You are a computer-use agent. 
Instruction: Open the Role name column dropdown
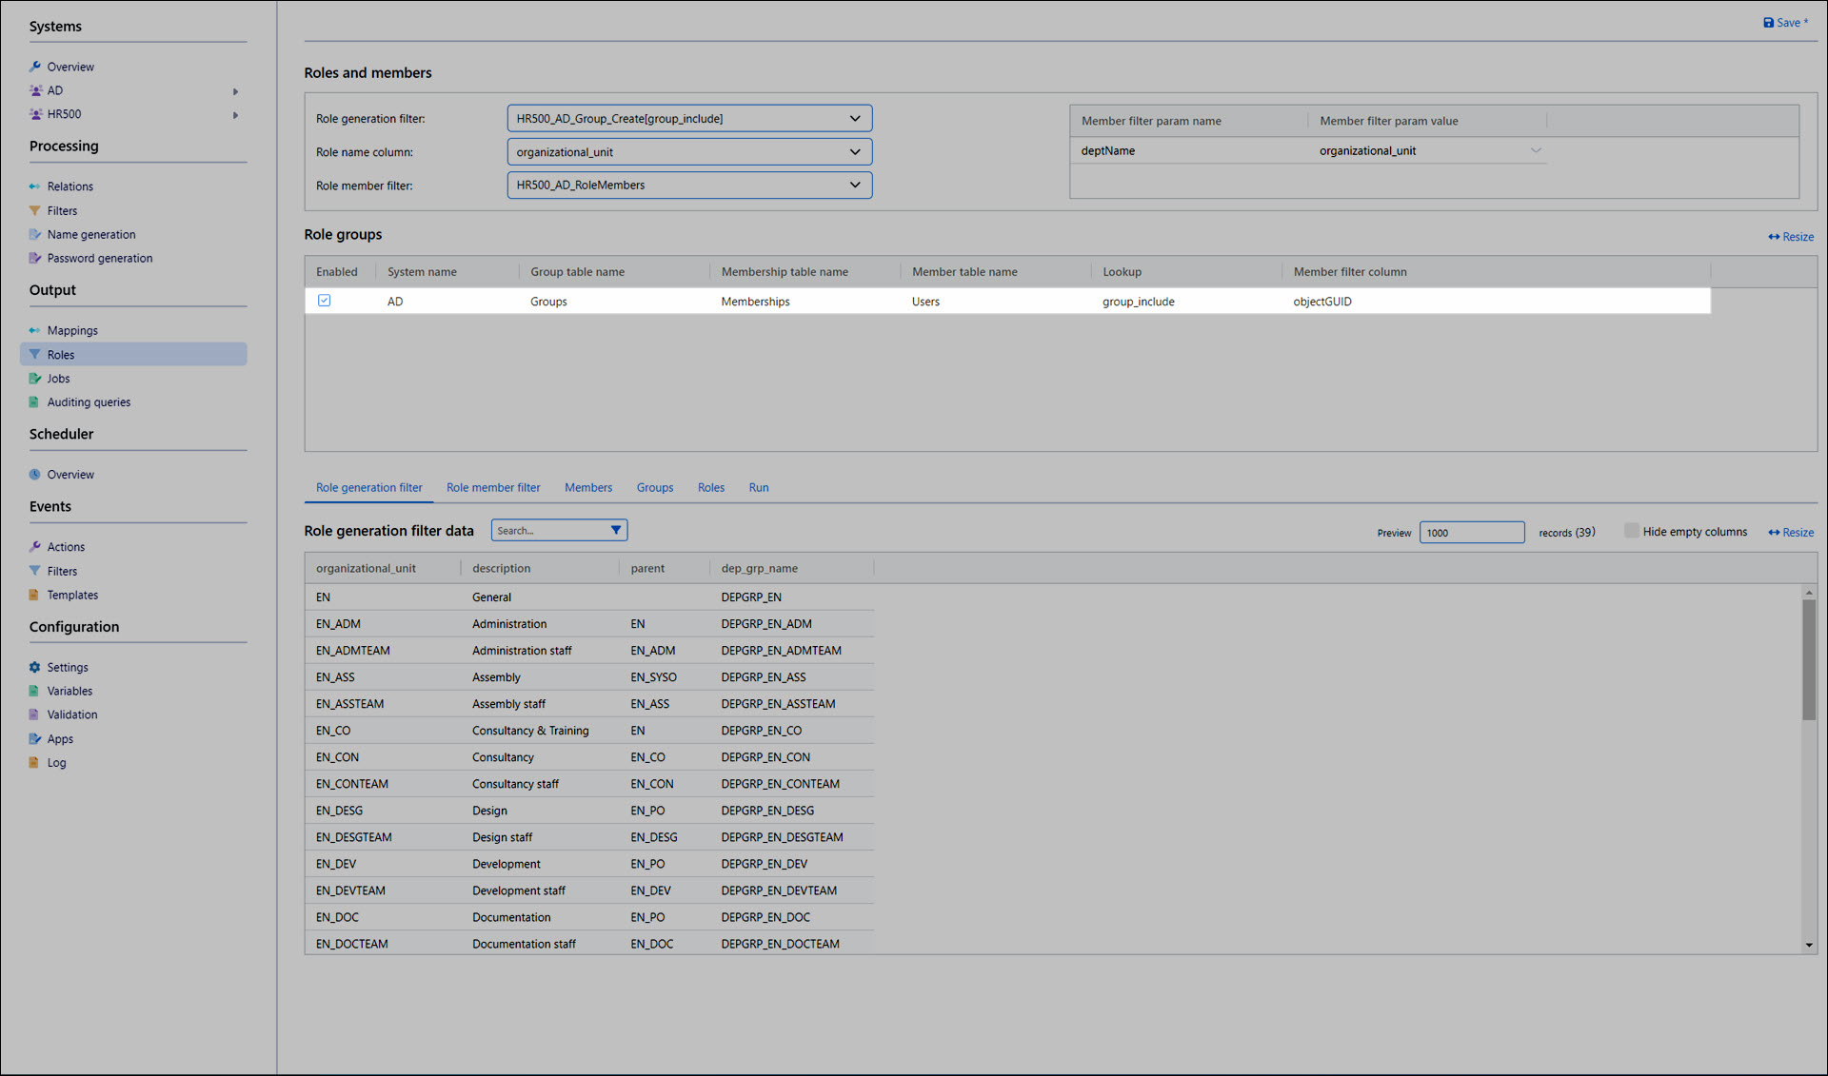coord(854,152)
